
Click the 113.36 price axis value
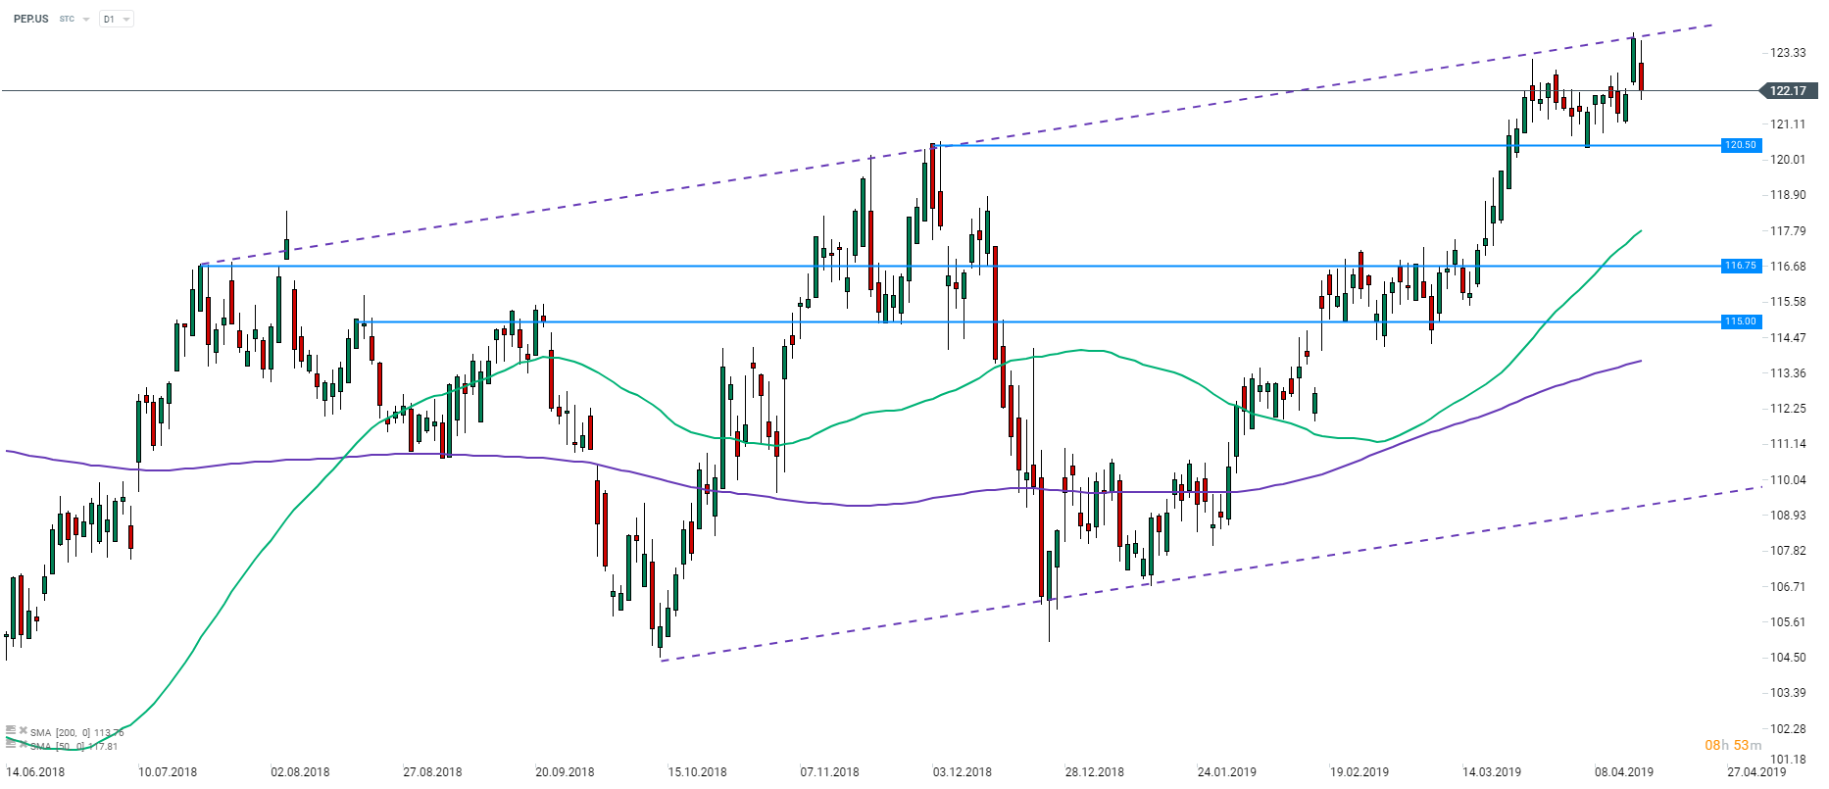click(1788, 373)
